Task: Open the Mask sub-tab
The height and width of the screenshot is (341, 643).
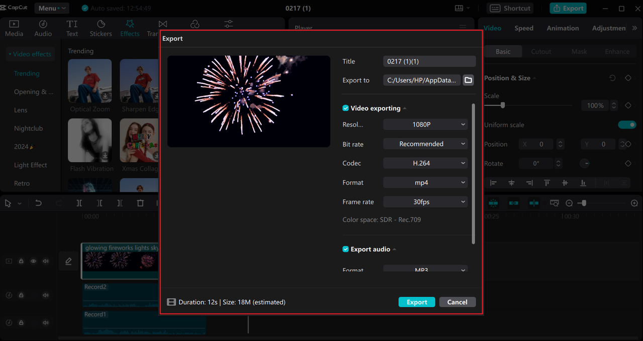Action: tap(579, 51)
